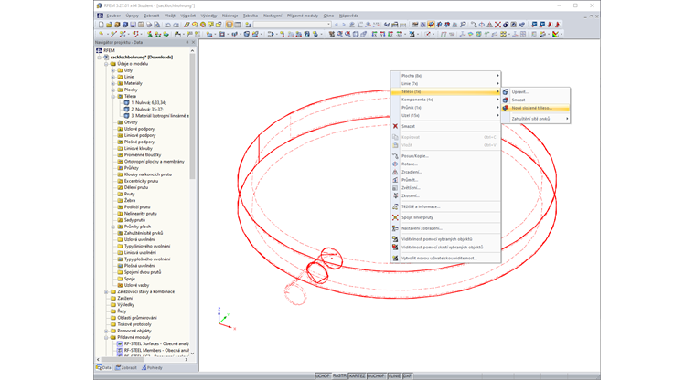Screen dimensions: 695x380
Task: Click the move icon beside Posun/Kopie
Action: click(x=395, y=156)
